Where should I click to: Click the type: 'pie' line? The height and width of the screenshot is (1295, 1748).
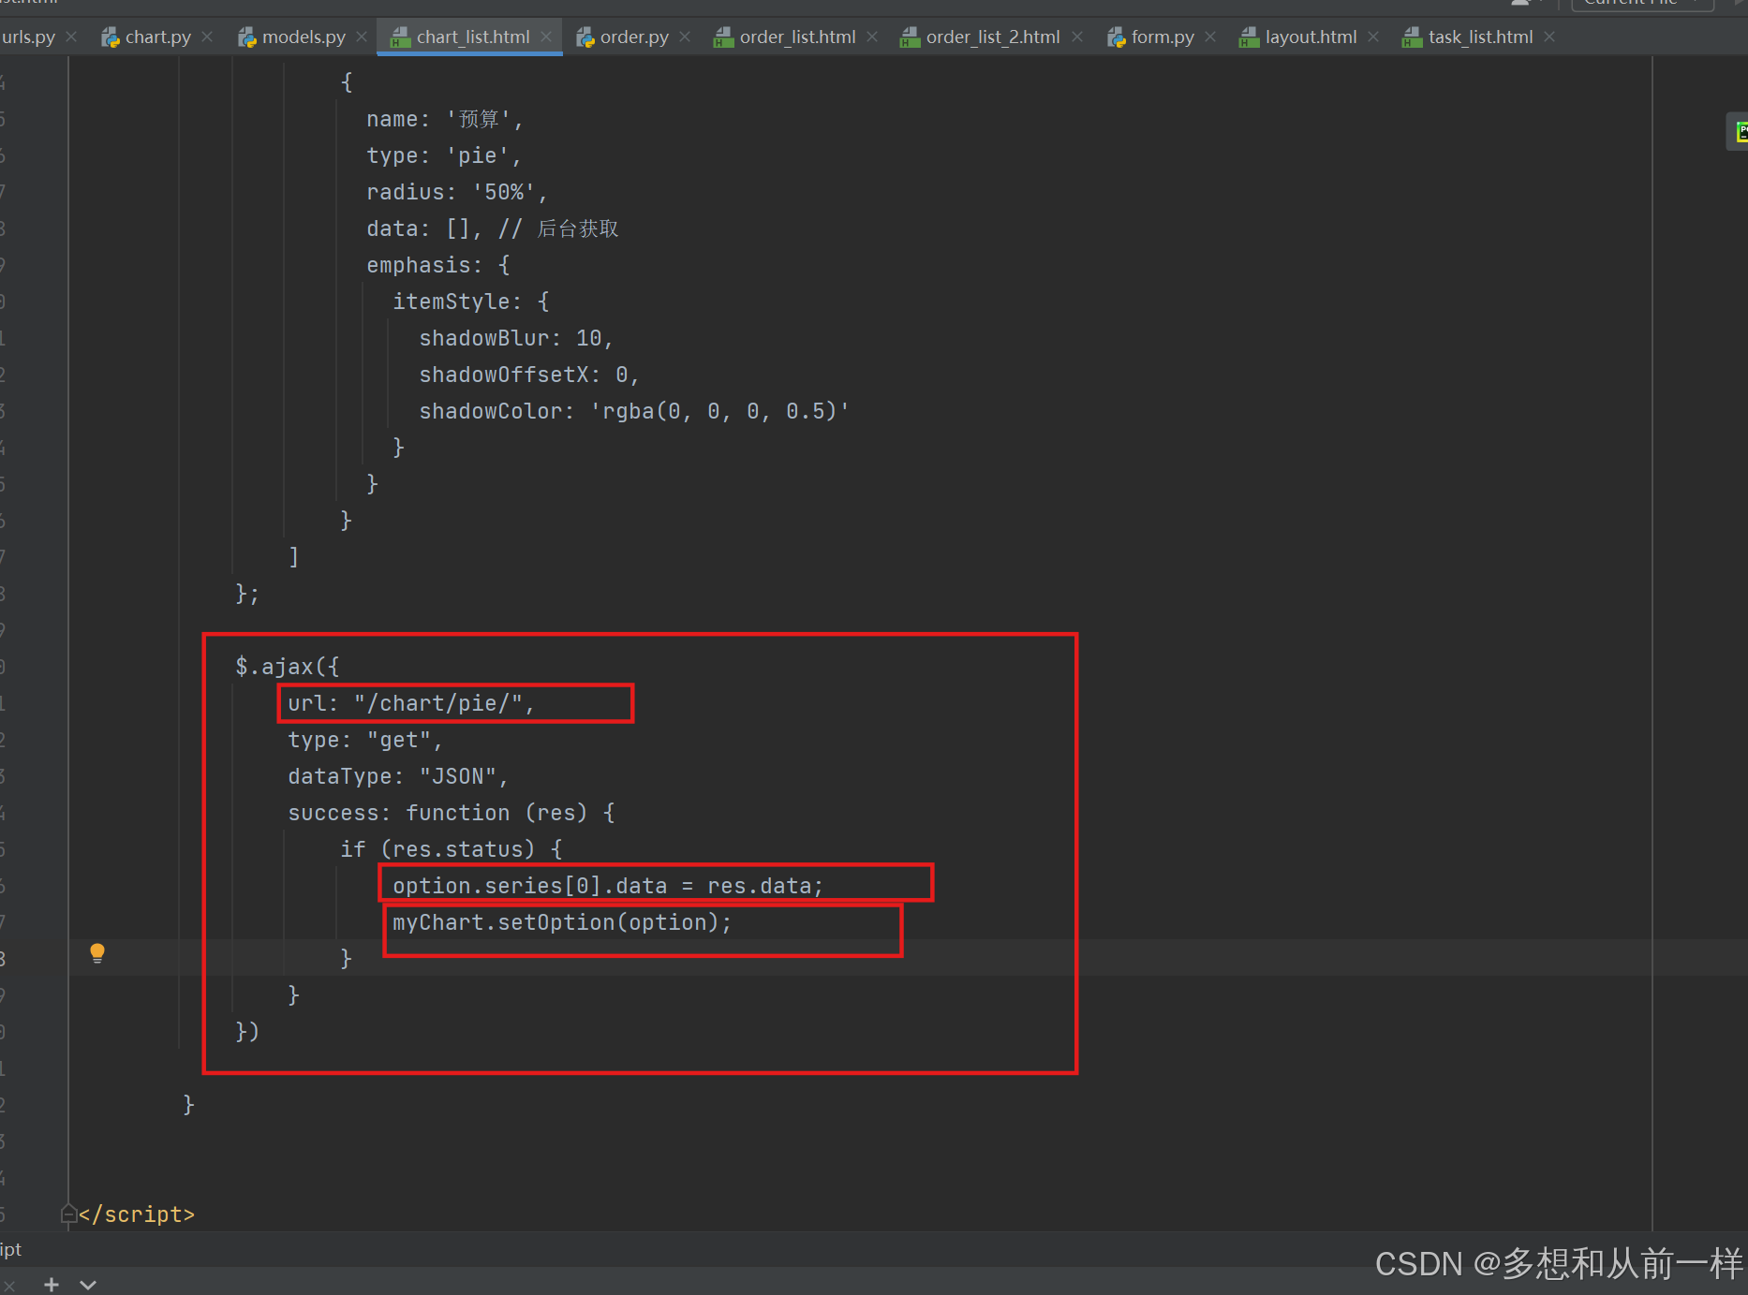click(x=444, y=155)
